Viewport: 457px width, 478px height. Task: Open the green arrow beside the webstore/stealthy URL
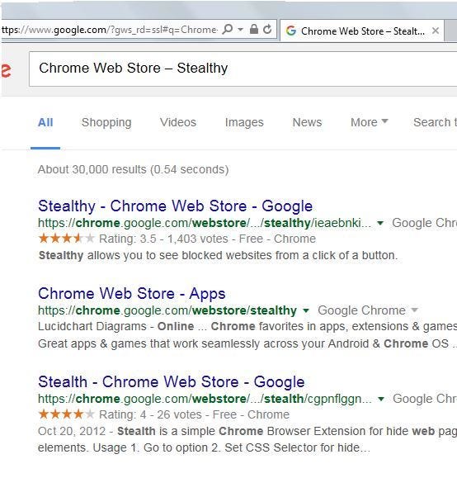tap(306, 310)
